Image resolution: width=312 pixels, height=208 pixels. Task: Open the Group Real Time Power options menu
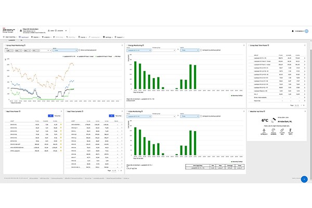pyautogui.click(x=305, y=46)
